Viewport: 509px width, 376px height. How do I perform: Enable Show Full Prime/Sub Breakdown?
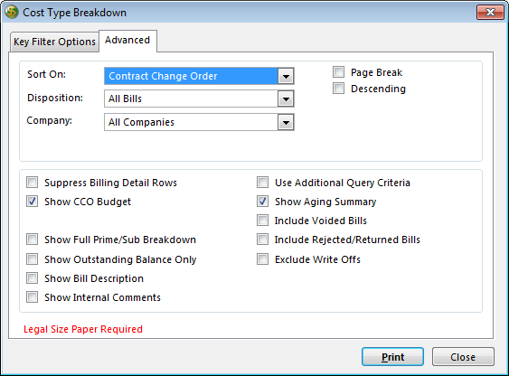33,240
